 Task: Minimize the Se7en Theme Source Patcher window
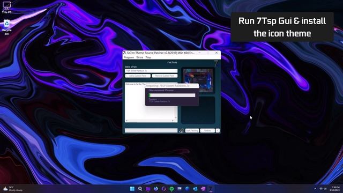click(x=199, y=53)
